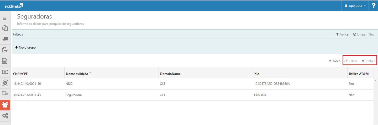Open the truck icon in sidebar
The height and width of the screenshot is (125, 378).
pos(5,39)
